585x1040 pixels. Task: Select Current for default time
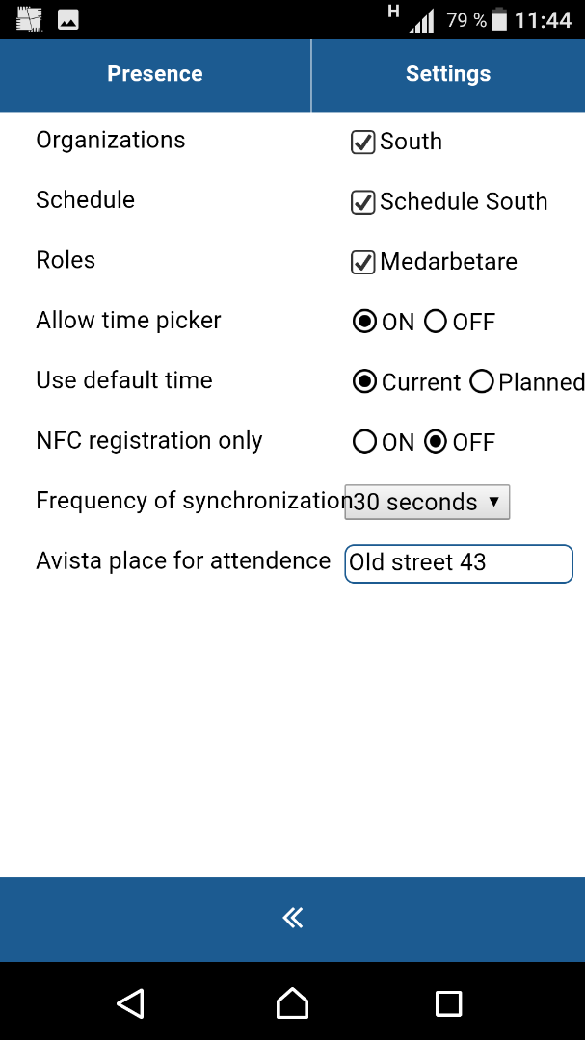364,382
